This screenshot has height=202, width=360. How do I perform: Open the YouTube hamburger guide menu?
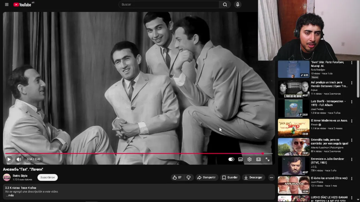[x=7, y=4]
